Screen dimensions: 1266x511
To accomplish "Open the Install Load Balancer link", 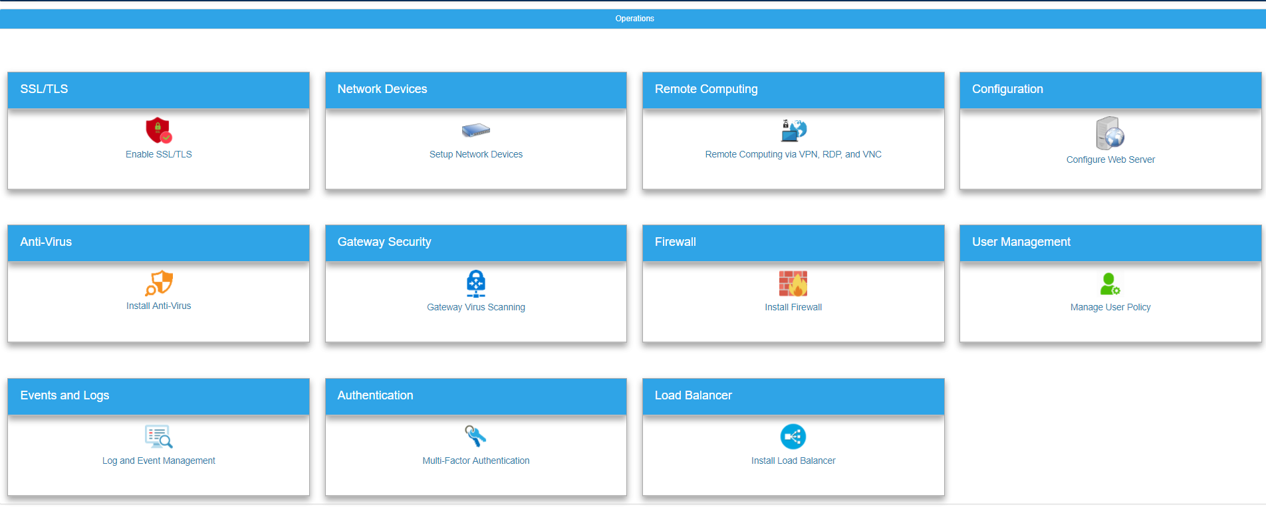I will tap(793, 460).
